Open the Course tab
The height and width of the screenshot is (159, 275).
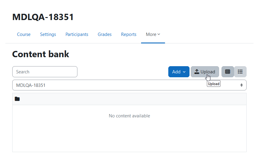point(24,34)
